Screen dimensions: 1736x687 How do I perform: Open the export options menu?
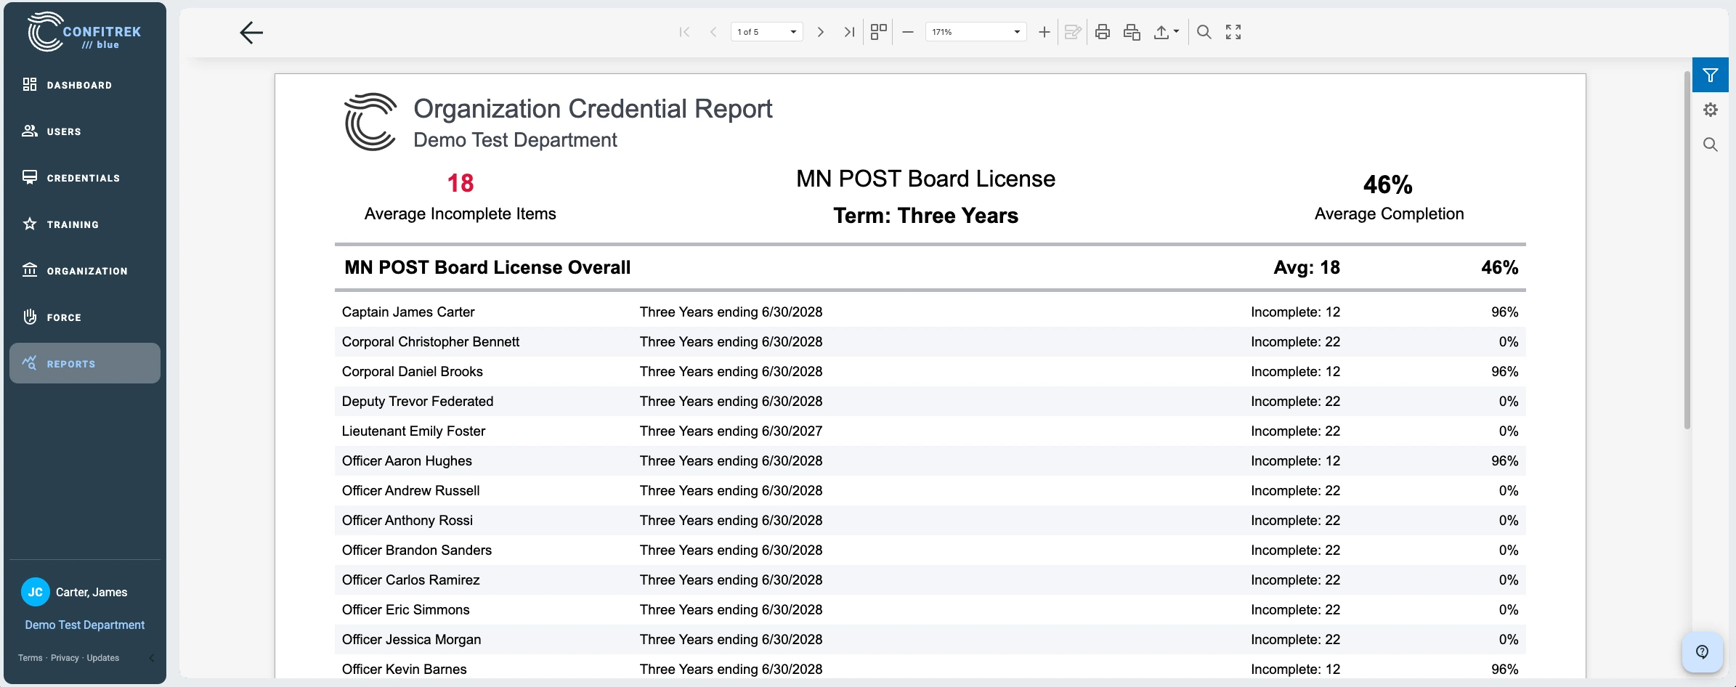[1166, 32]
